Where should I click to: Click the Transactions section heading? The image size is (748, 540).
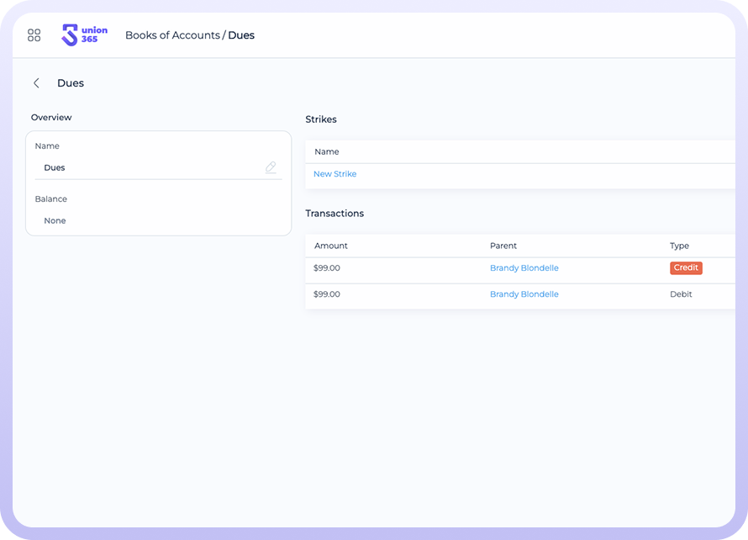(x=334, y=214)
